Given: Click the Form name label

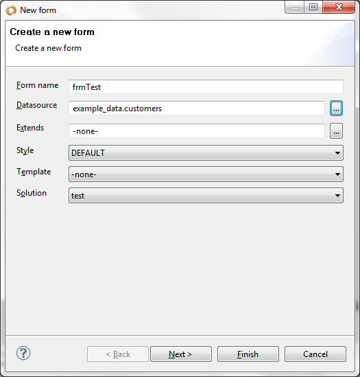Looking at the screenshot, I should (37, 85).
